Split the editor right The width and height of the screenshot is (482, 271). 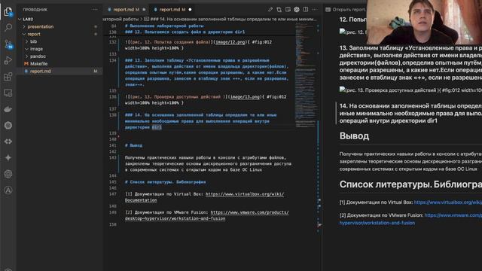pyautogui.click(x=306, y=10)
